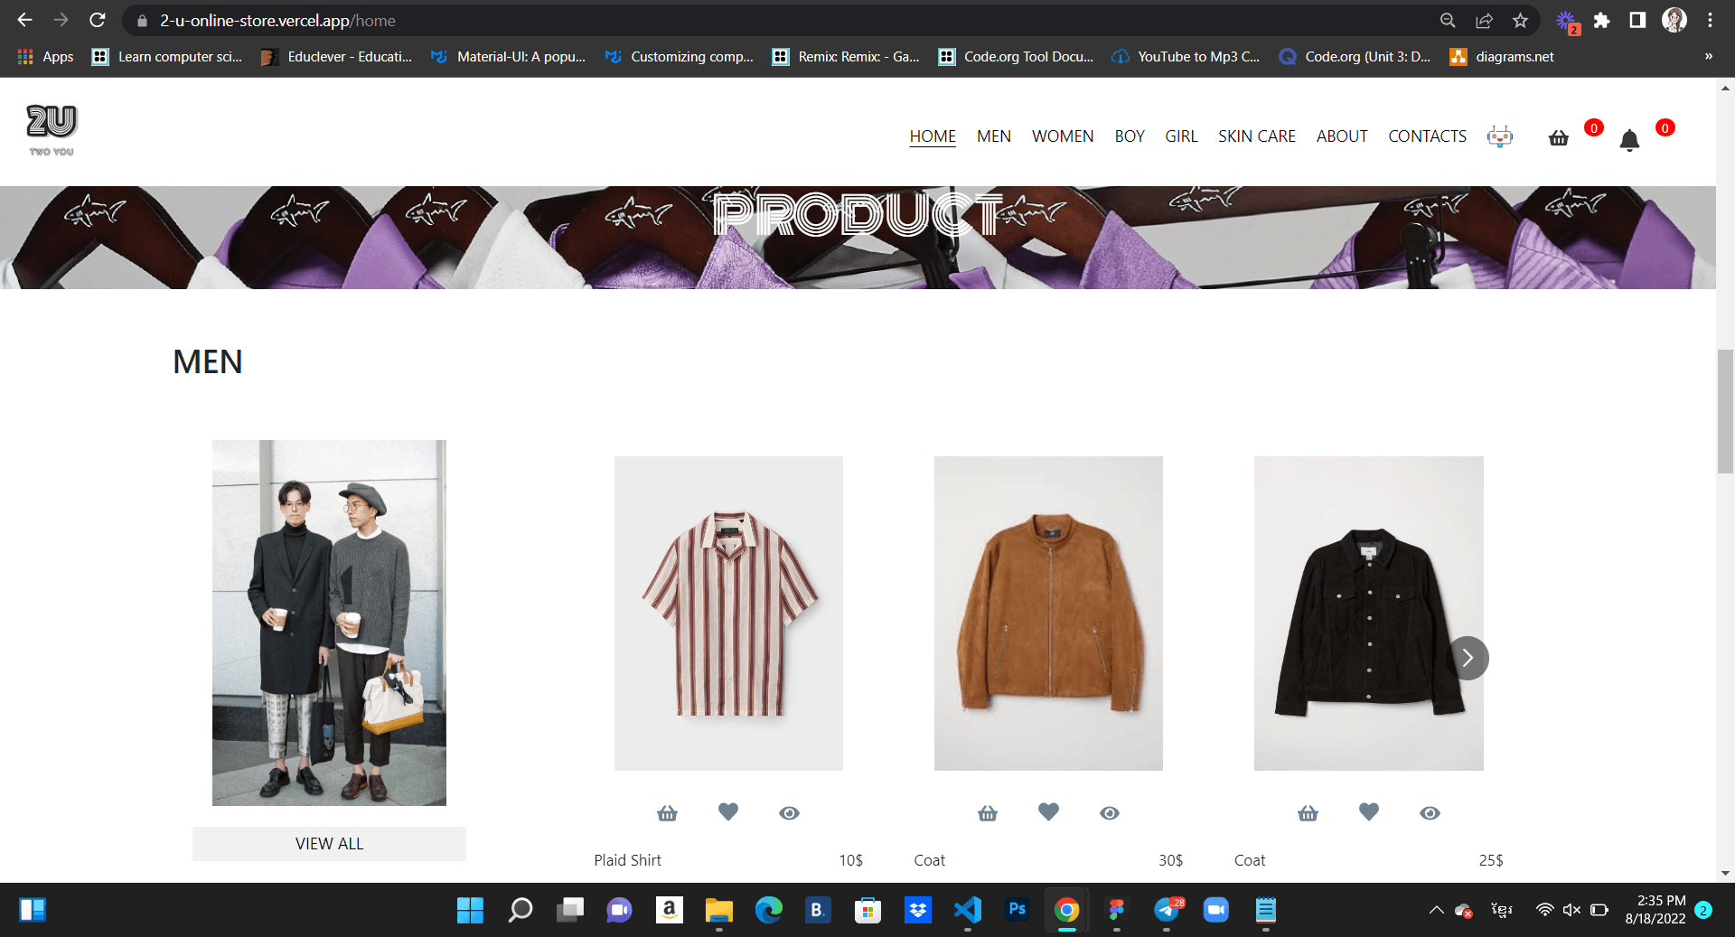This screenshot has width=1735, height=937.
Task: Open the notification bell in header
Action: 1629,140
